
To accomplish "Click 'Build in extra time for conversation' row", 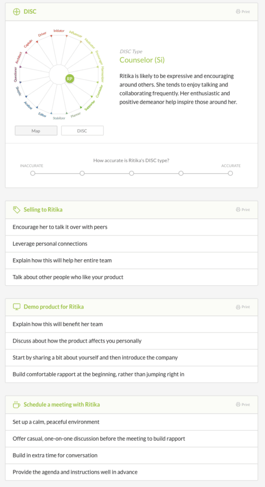I will tap(131, 455).
